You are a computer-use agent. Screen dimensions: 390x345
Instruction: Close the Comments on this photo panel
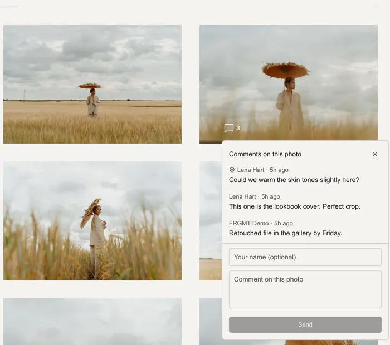(375, 154)
